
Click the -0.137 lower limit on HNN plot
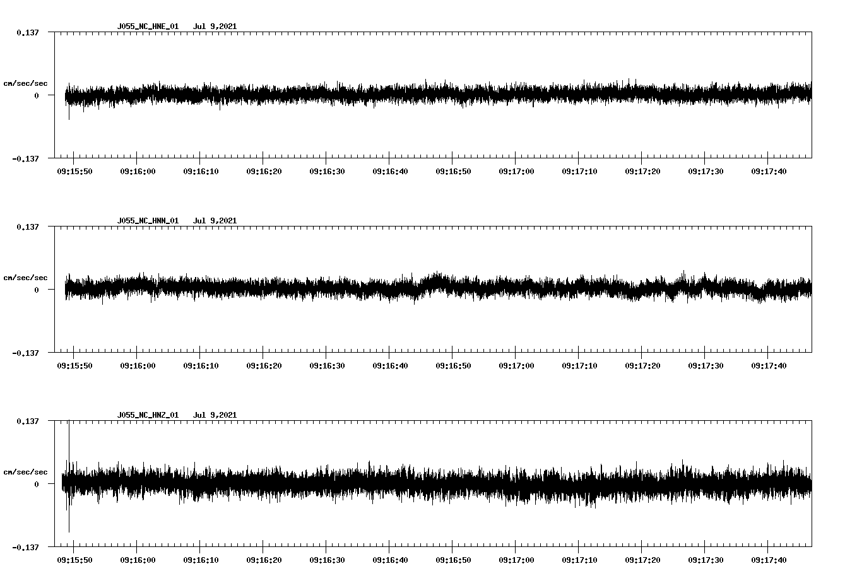click(x=25, y=353)
